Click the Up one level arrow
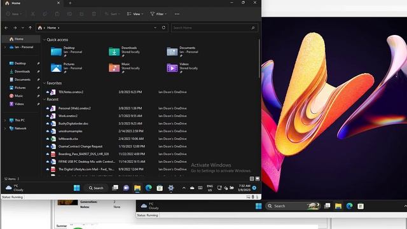 30,28
